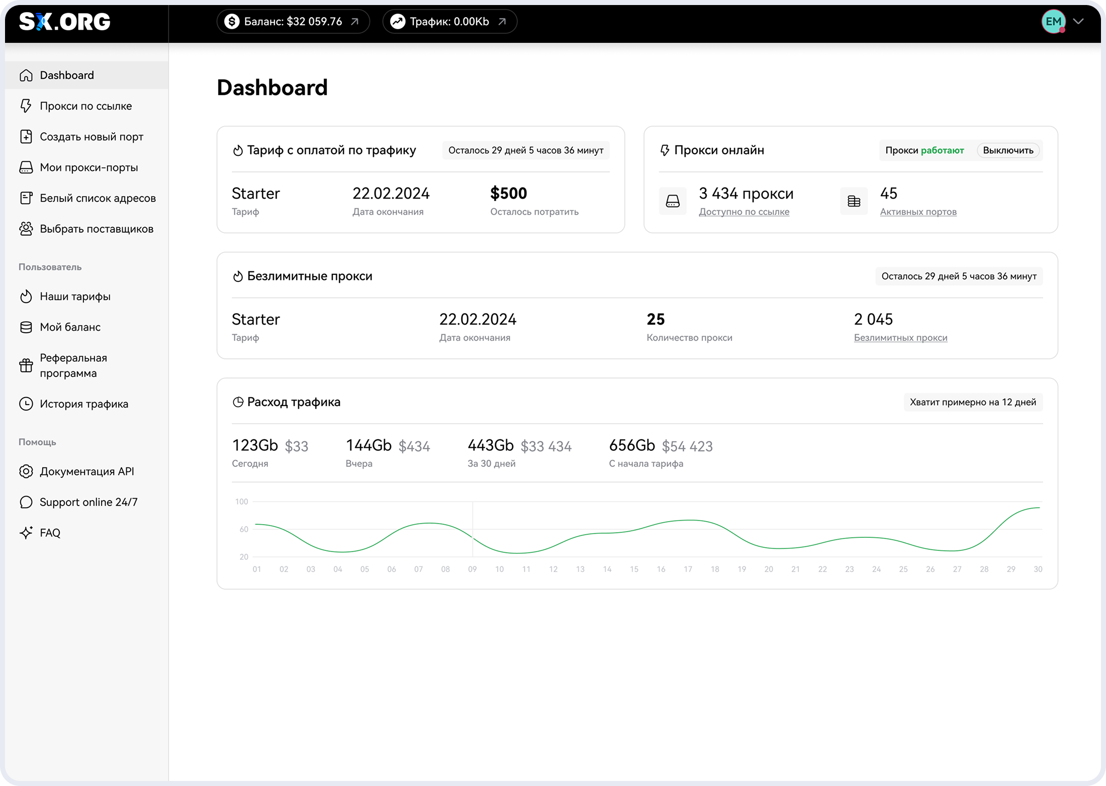Click the gear icon for Документация API
The image size is (1106, 786).
pyautogui.click(x=26, y=471)
